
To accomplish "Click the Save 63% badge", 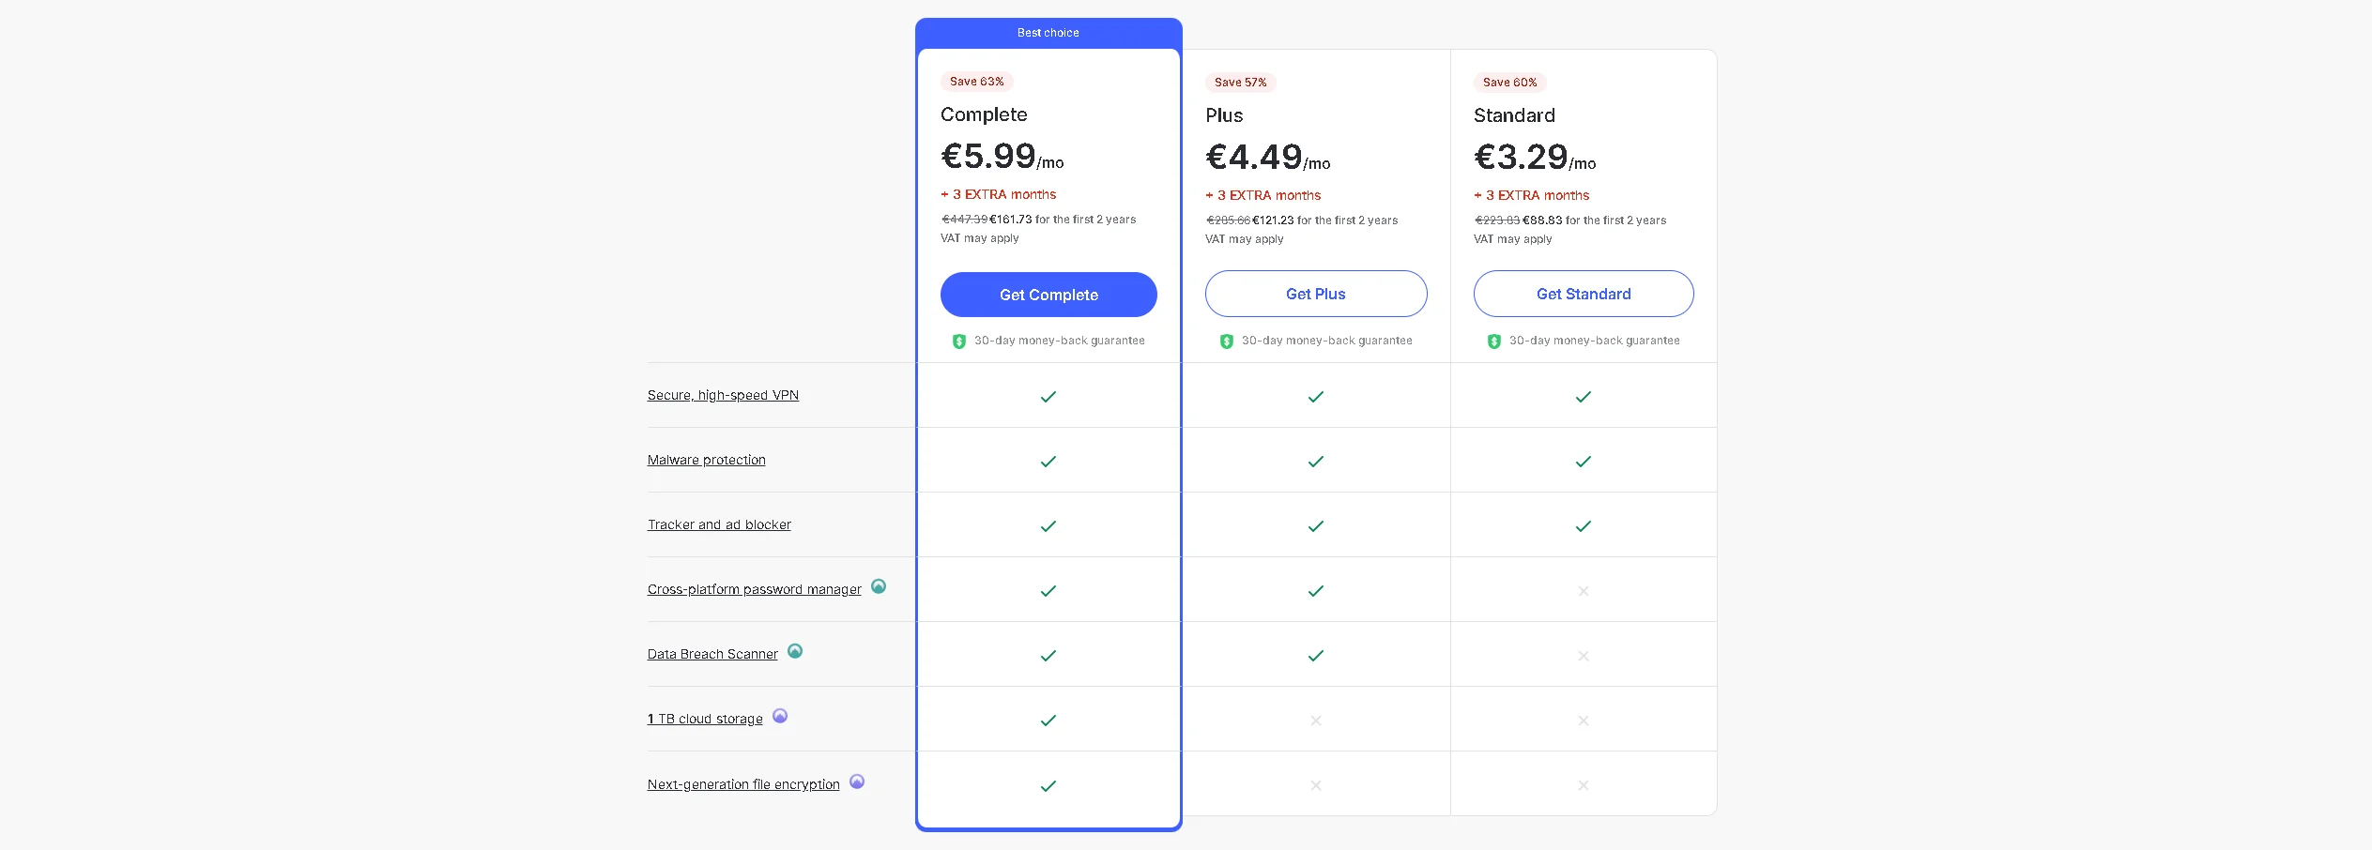I will (976, 82).
